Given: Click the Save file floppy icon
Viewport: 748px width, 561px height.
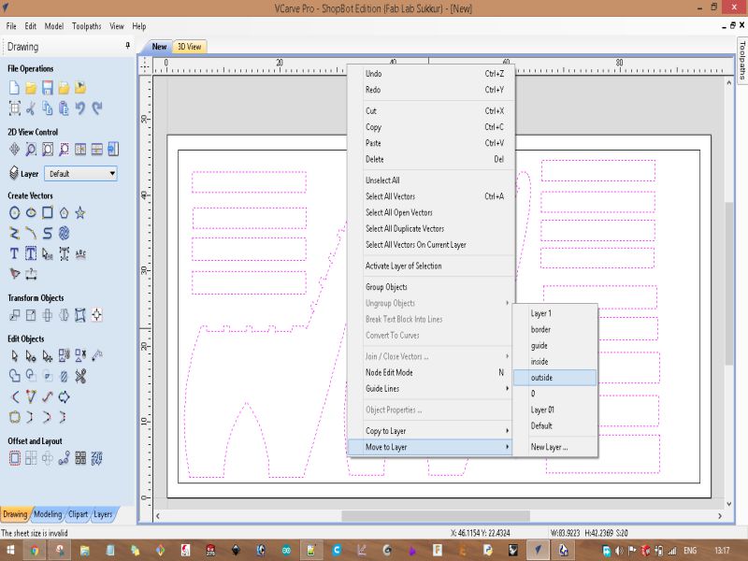Looking at the screenshot, I should point(48,88).
